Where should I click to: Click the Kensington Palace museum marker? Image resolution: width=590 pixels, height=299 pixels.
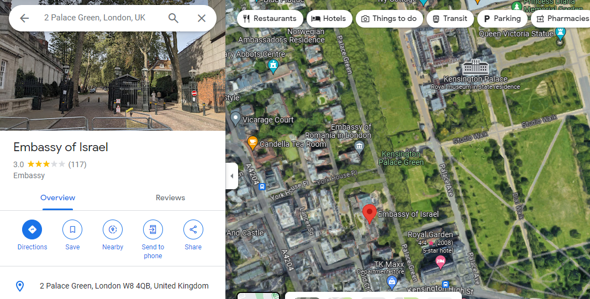pos(475,67)
